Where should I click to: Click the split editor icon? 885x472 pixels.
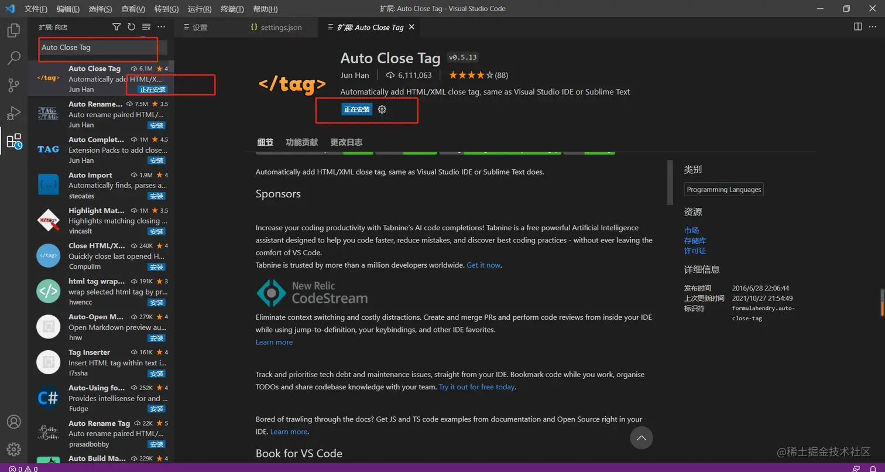(x=857, y=27)
